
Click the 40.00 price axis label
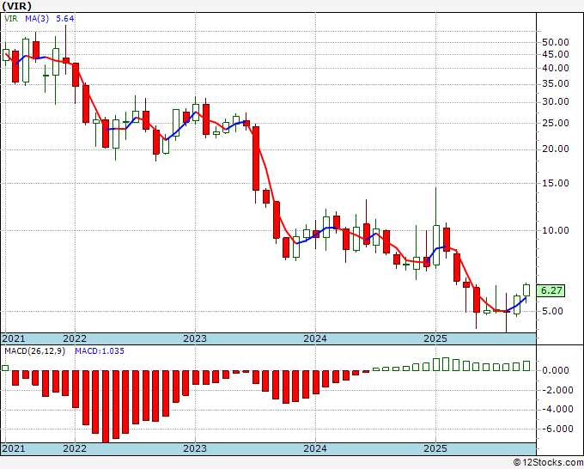point(556,68)
